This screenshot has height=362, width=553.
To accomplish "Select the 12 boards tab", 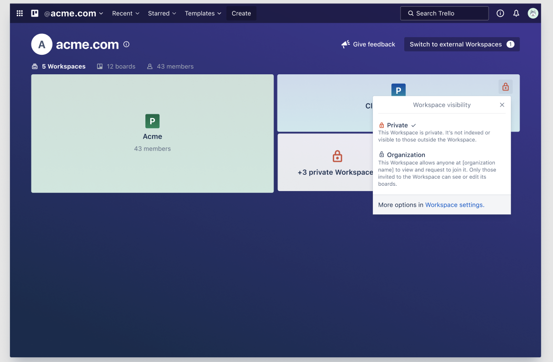I will pyautogui.click(x=116, y=66).
